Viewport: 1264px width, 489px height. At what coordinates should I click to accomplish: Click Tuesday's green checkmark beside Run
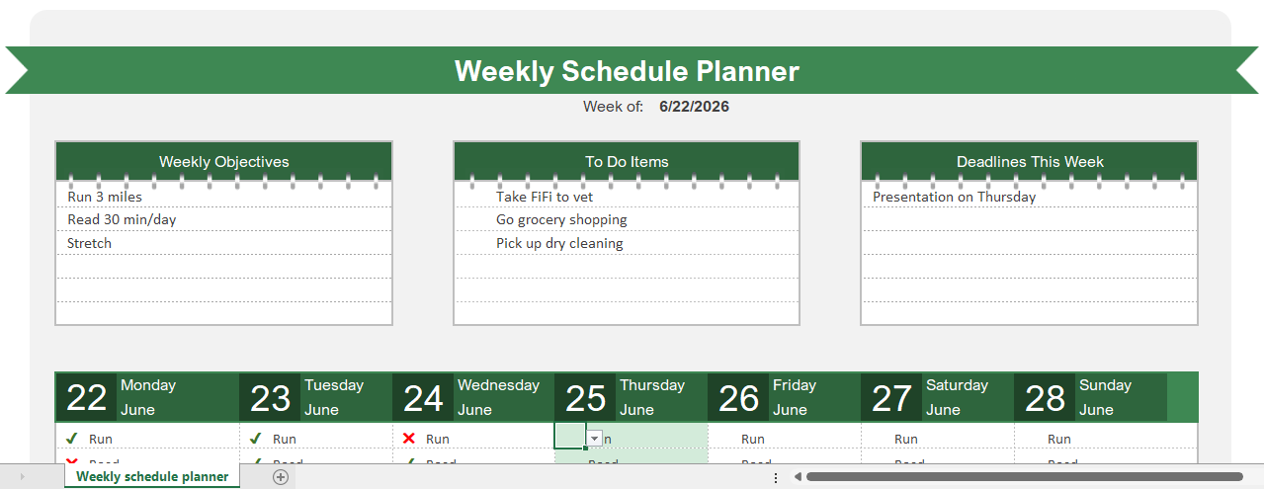coord(255,439)
